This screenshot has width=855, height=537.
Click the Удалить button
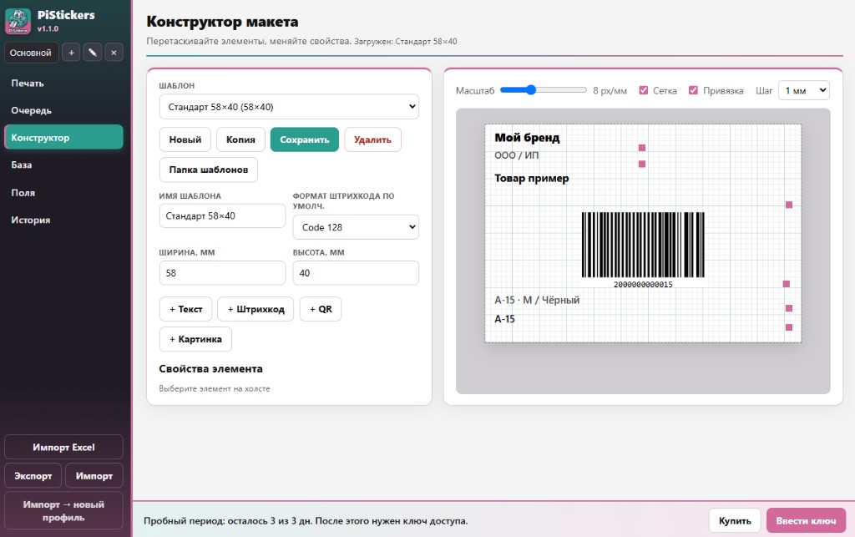(372, 139)
